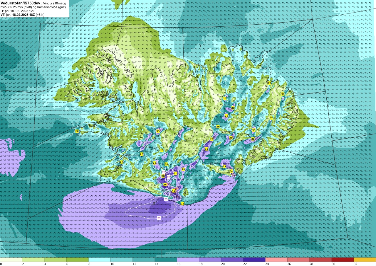Click the red 28–30 legend swatch
This screenshot has height=266, width=376.
pyautogui.click(x=320, y=260)
